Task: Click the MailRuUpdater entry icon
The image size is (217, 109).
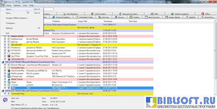Action: [9, 73]
